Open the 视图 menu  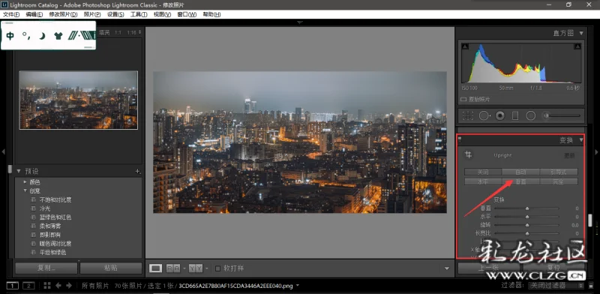tap(162, 14)
